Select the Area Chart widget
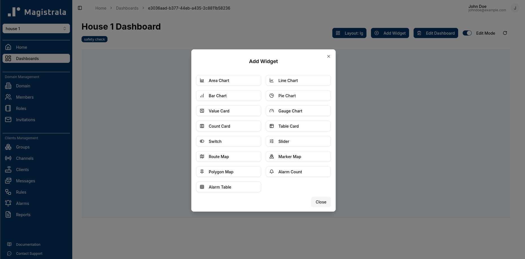The width and height of the screenshot is (525, 259). 229,80
